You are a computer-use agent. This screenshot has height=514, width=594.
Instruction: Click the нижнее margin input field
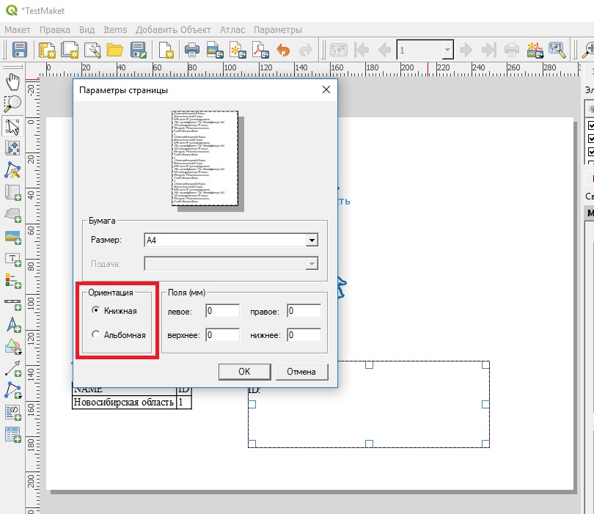click(304, 335)
